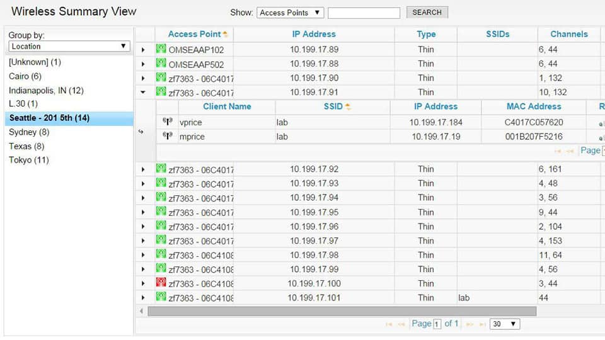Click the horizontal scrollbar thumb
This screenshot has width=605, height=340.
342,311
